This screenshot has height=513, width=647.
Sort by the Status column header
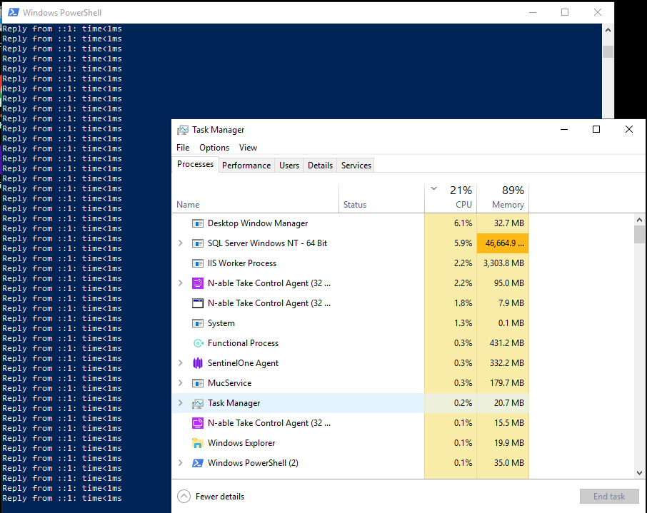[381, 198]
